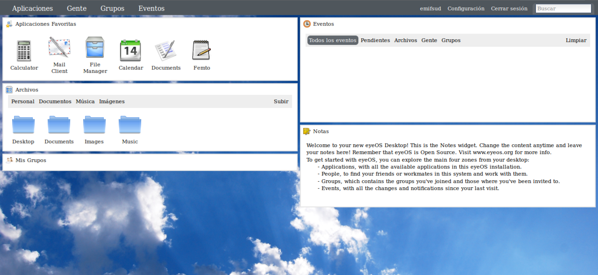598x275 pixels.
Task: Open the Grupos top menu
Action: (113, 8)
